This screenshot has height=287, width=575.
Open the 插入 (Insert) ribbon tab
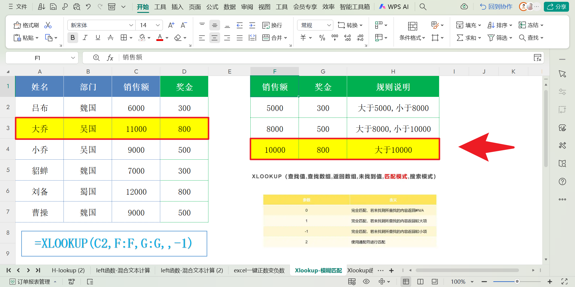(x=177, y=7)
